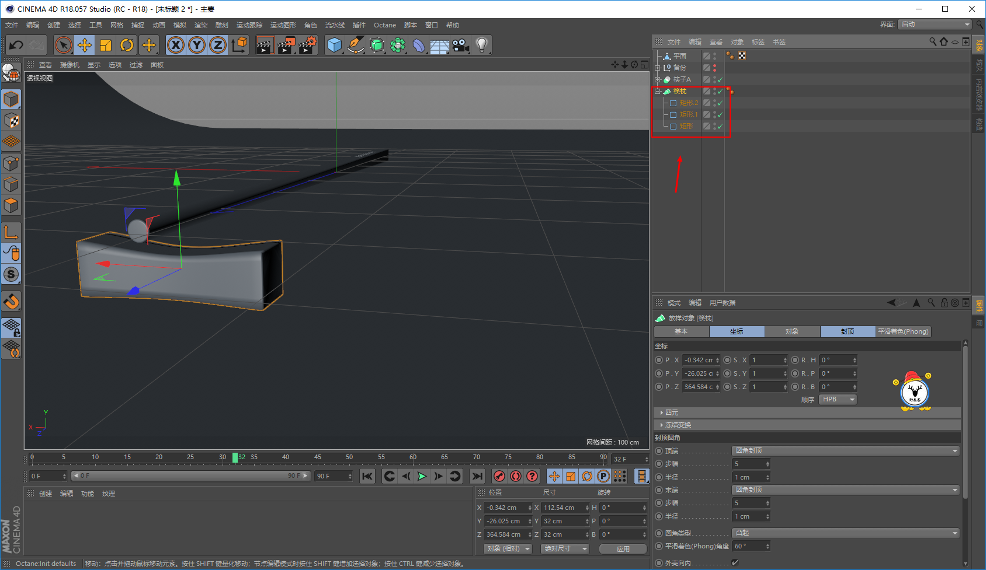Screen dimensions: 986x570
Task: Add a Cube primitive object
Action: [x=335, y=45]
